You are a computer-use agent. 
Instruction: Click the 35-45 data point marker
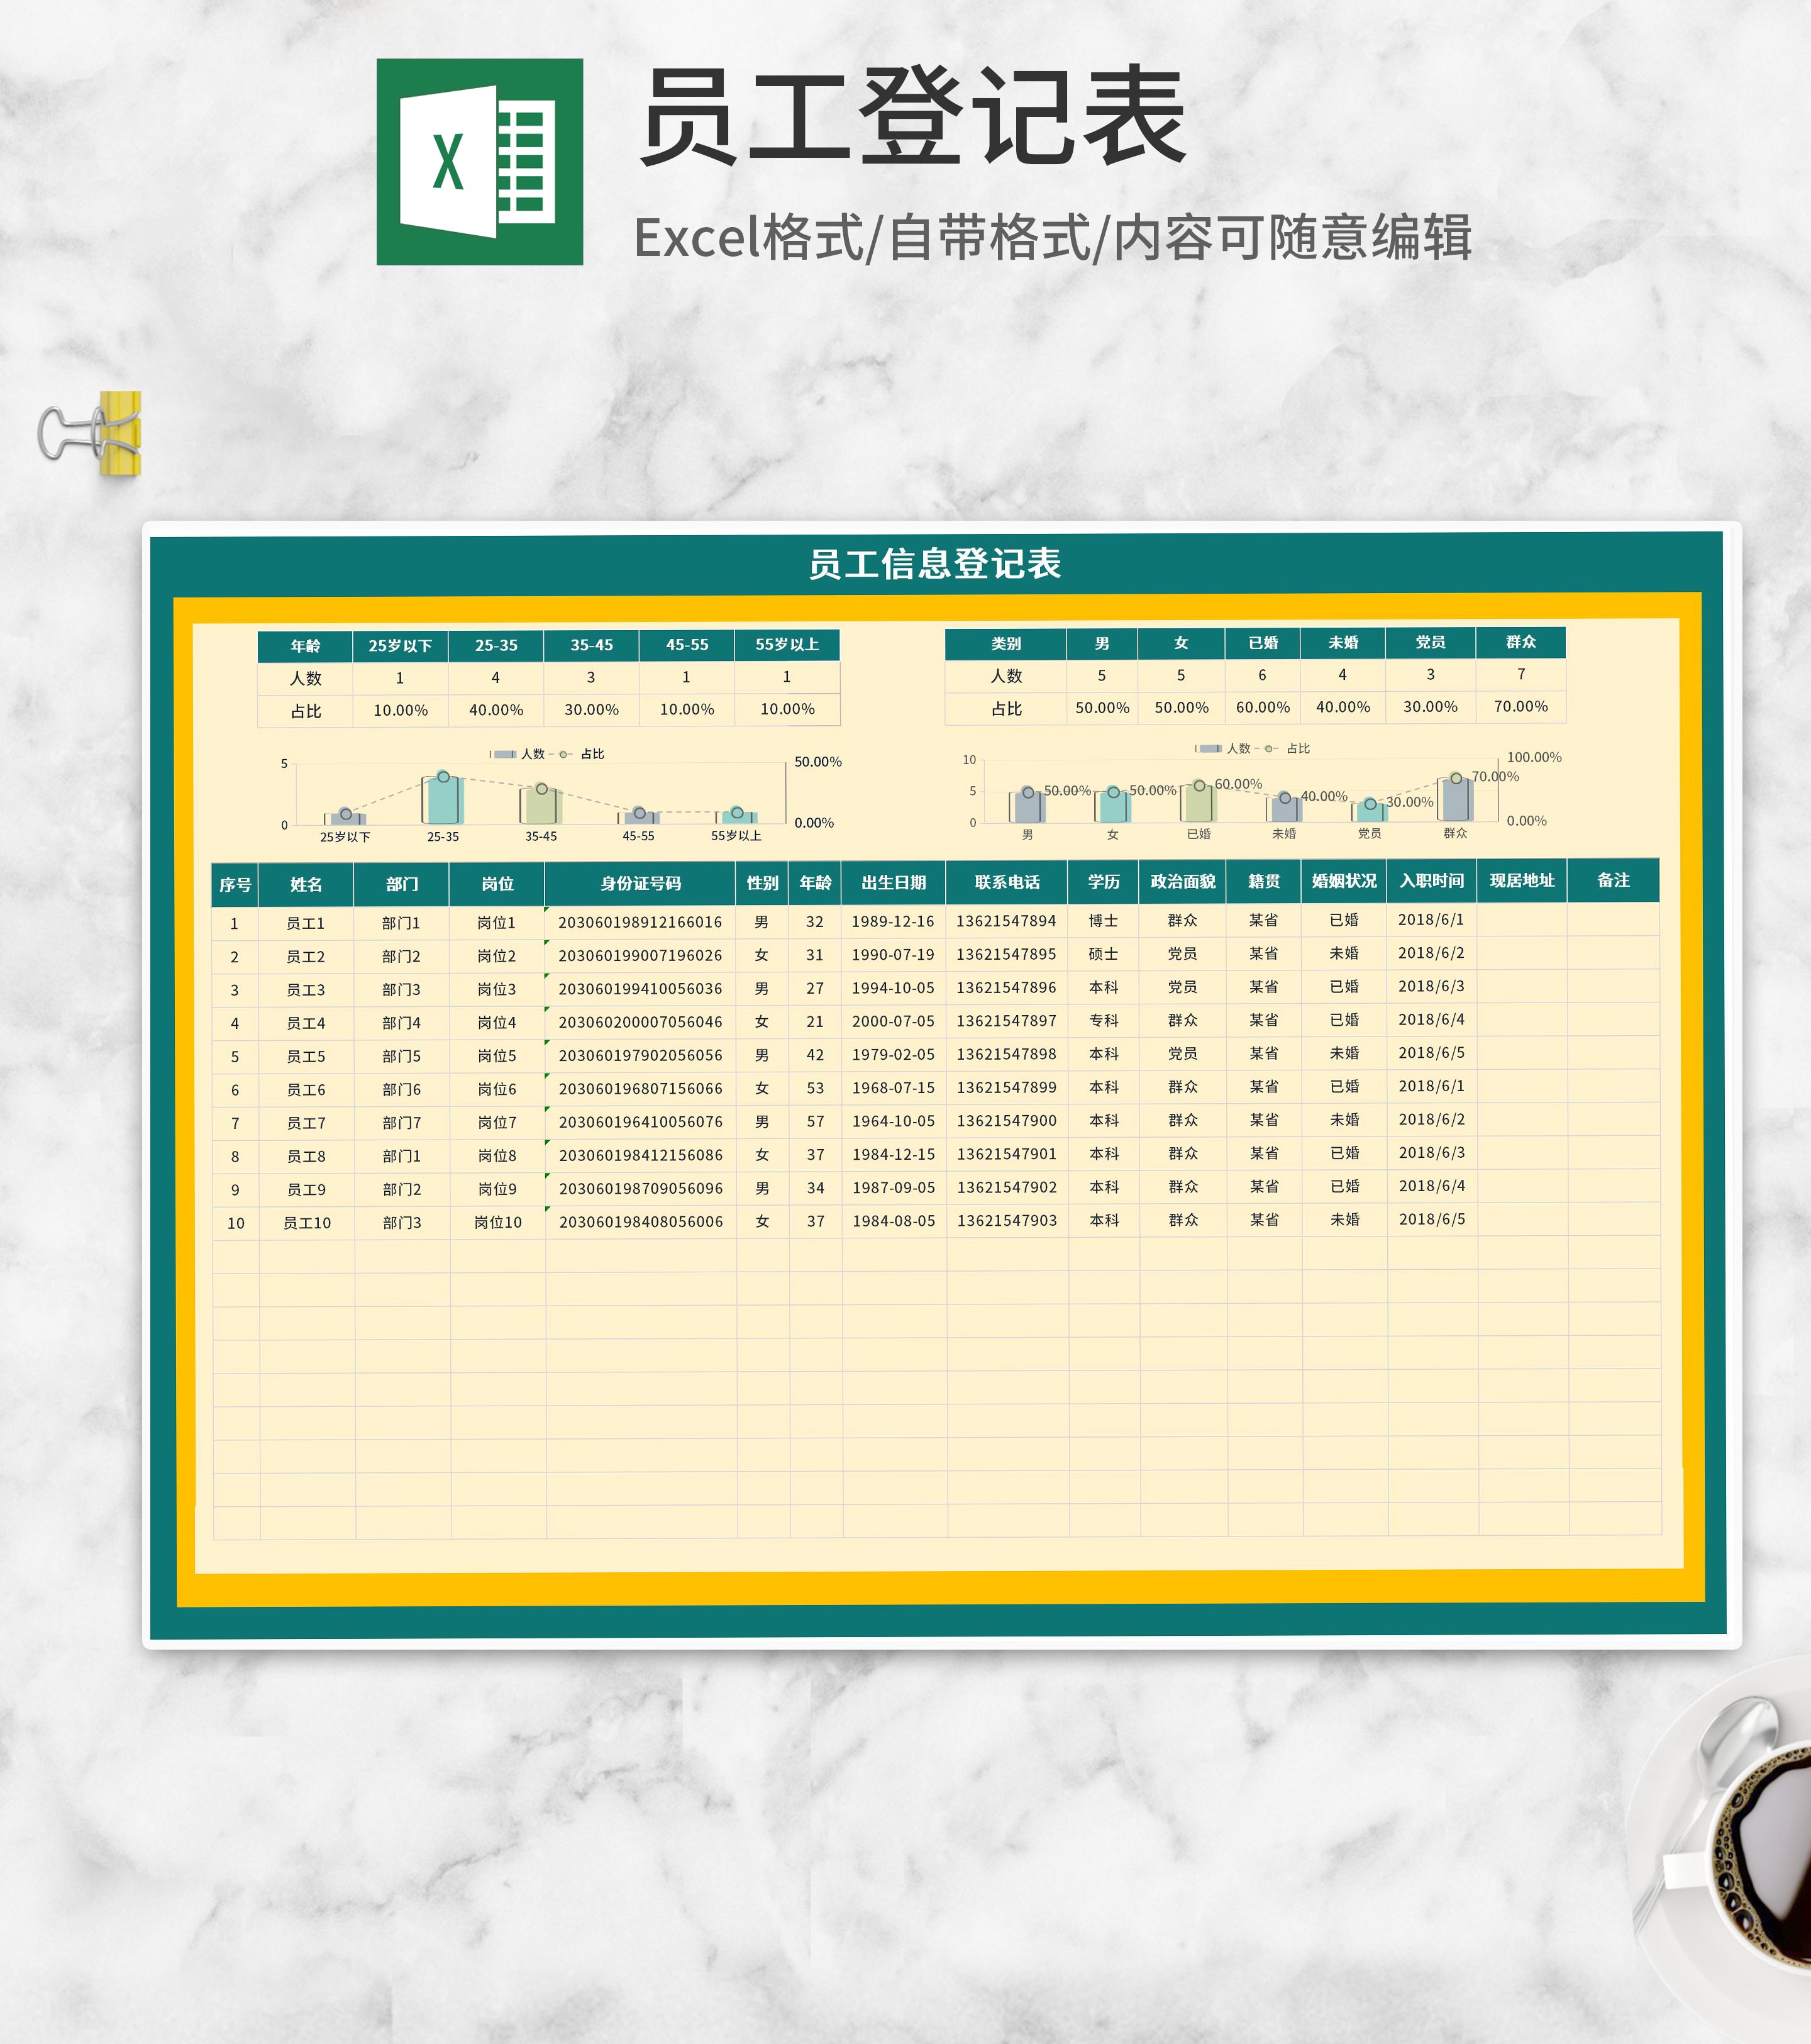coord(541,788)
